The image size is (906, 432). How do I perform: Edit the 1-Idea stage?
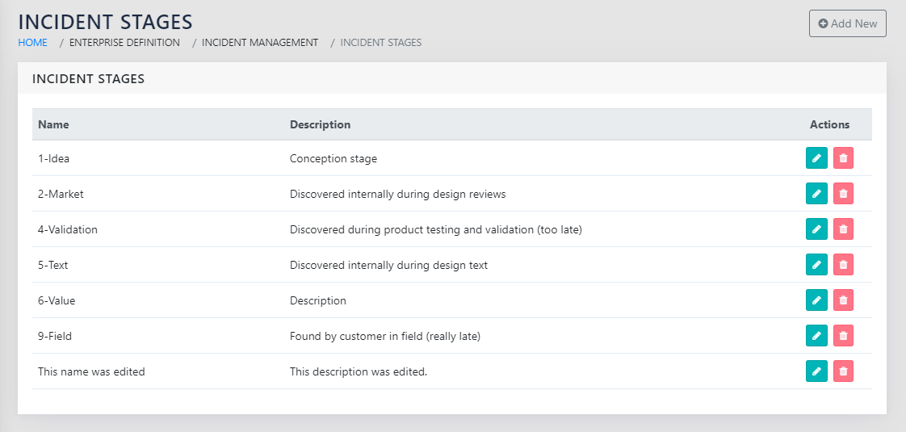tap(816, 158)
